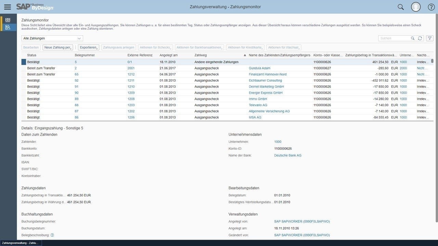Click the search magnifier in the Suchen field

pos(413,38)
